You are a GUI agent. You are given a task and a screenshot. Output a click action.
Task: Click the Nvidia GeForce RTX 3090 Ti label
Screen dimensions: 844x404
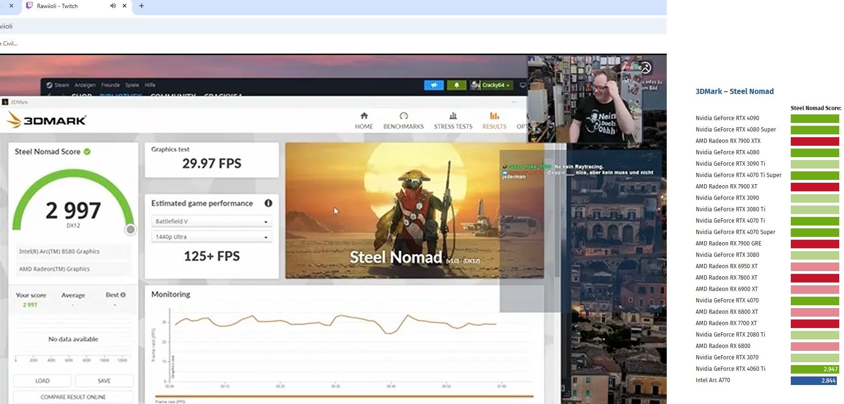point(730,164)
